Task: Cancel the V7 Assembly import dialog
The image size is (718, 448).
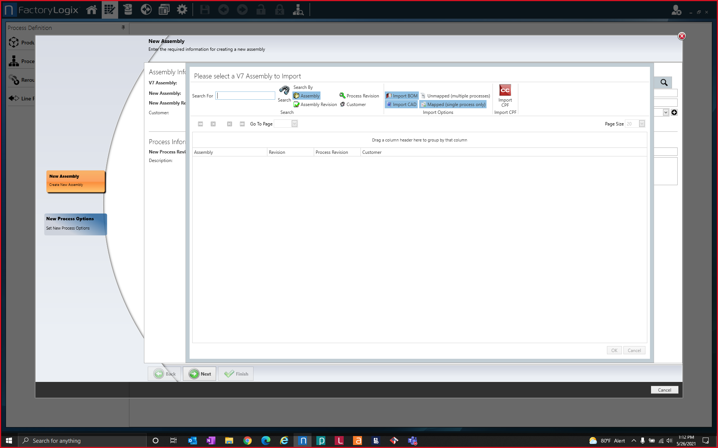Action: click(634, 350)
